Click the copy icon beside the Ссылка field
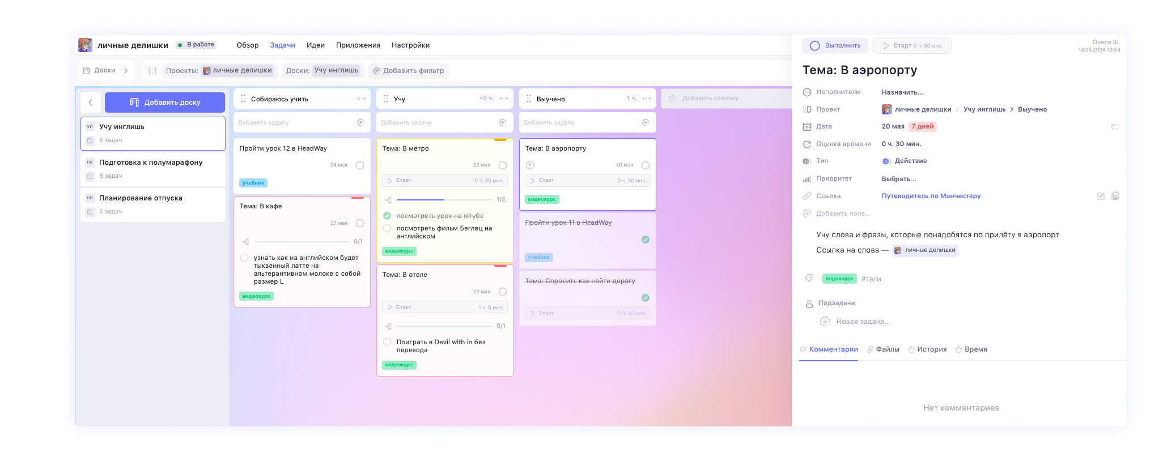The width and height of the screenshot is (1176, 453). [1115, 196]
